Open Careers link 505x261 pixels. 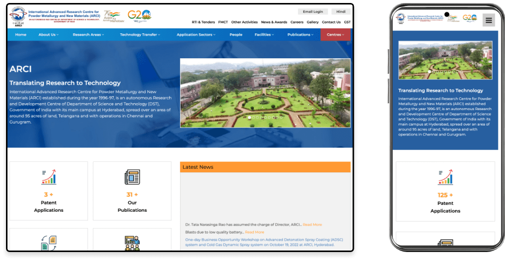[297, 22]
